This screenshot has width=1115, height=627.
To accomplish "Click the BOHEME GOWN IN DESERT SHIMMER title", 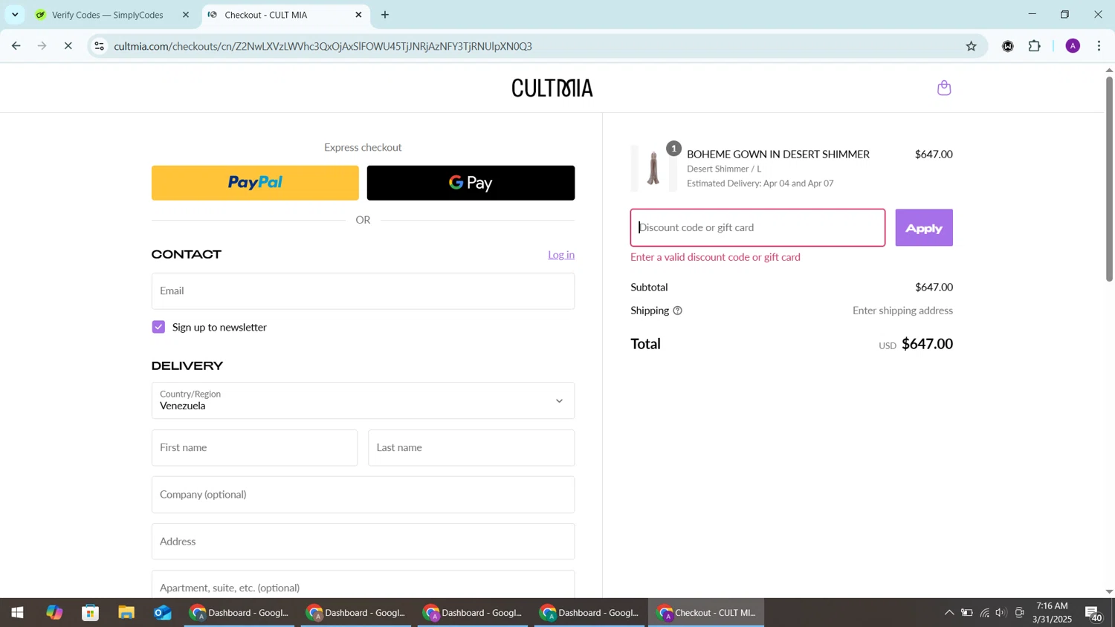I will [778, 155].
